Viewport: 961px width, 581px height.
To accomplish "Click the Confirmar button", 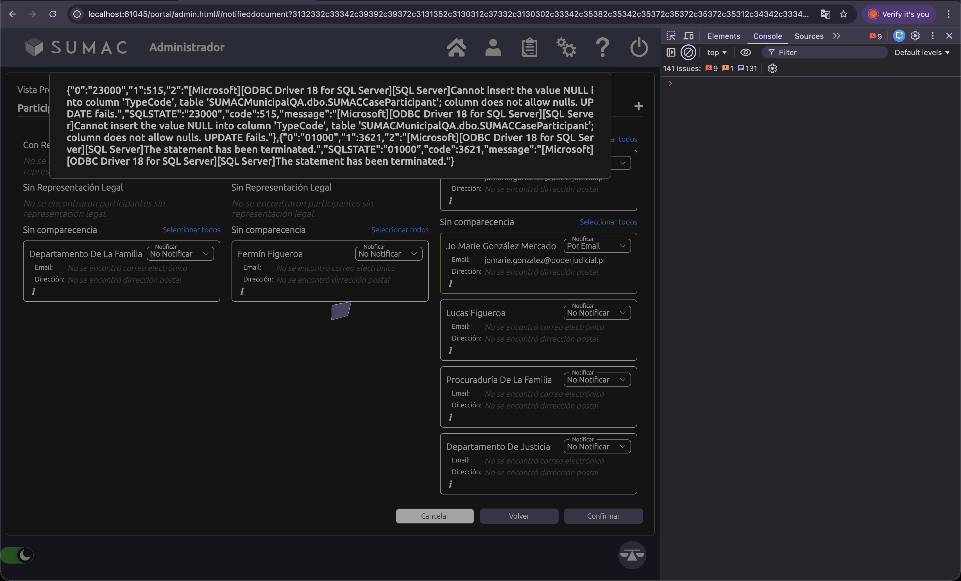I will point(603,516).
